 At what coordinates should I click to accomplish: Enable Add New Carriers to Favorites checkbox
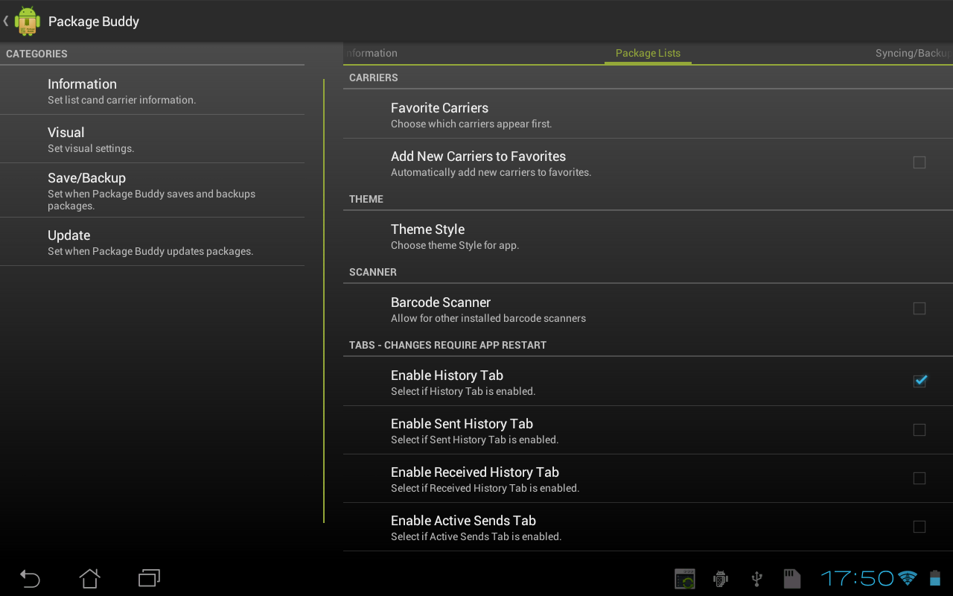tap(919, 162)
